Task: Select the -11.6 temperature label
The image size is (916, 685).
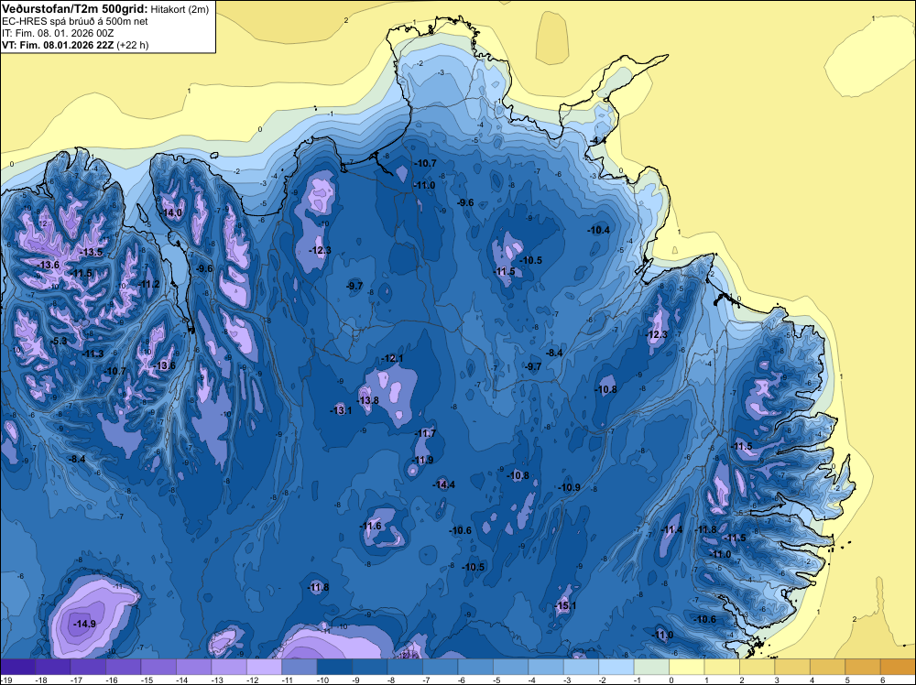Action: [x=371, y=527]
